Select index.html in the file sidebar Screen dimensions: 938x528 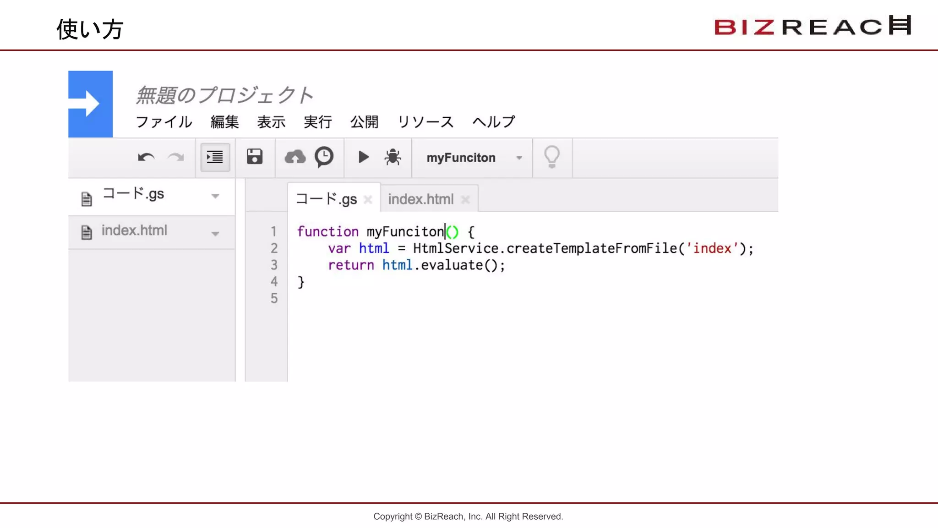pyautogui.click(x=134, y=231)
